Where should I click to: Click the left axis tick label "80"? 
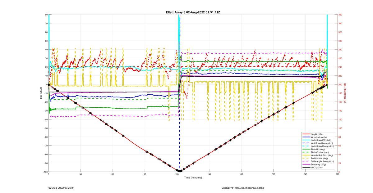click(46, 15)
